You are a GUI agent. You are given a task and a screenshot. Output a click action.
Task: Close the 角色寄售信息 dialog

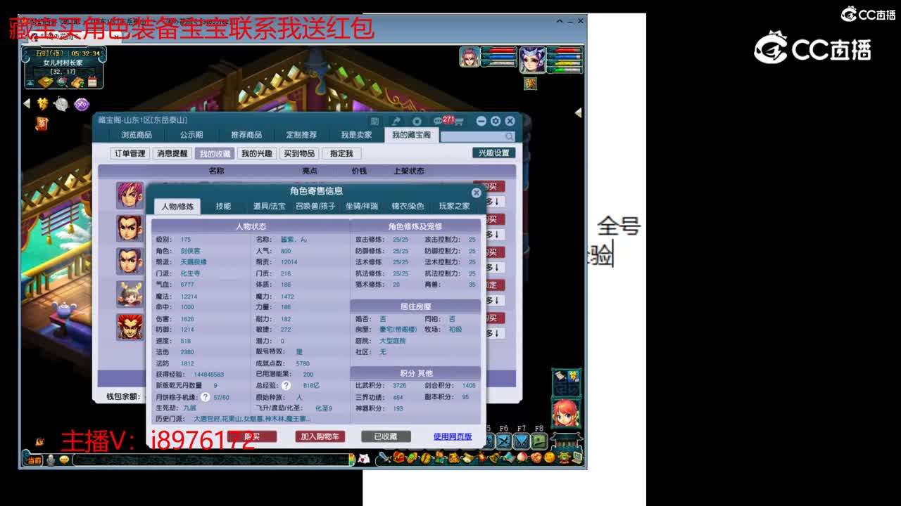[477, 192]
